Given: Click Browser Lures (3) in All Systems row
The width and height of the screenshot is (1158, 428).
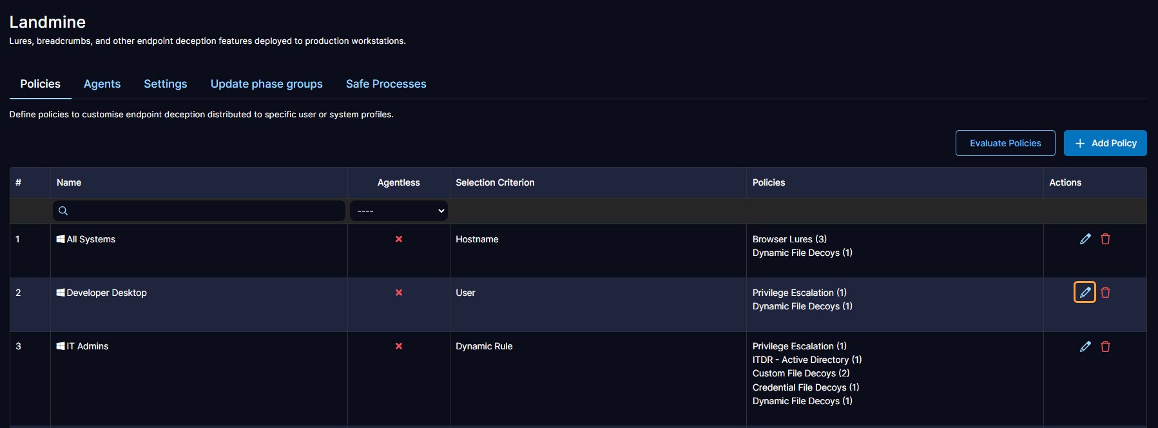Looking at the screenshot, I should coord(789,239).
